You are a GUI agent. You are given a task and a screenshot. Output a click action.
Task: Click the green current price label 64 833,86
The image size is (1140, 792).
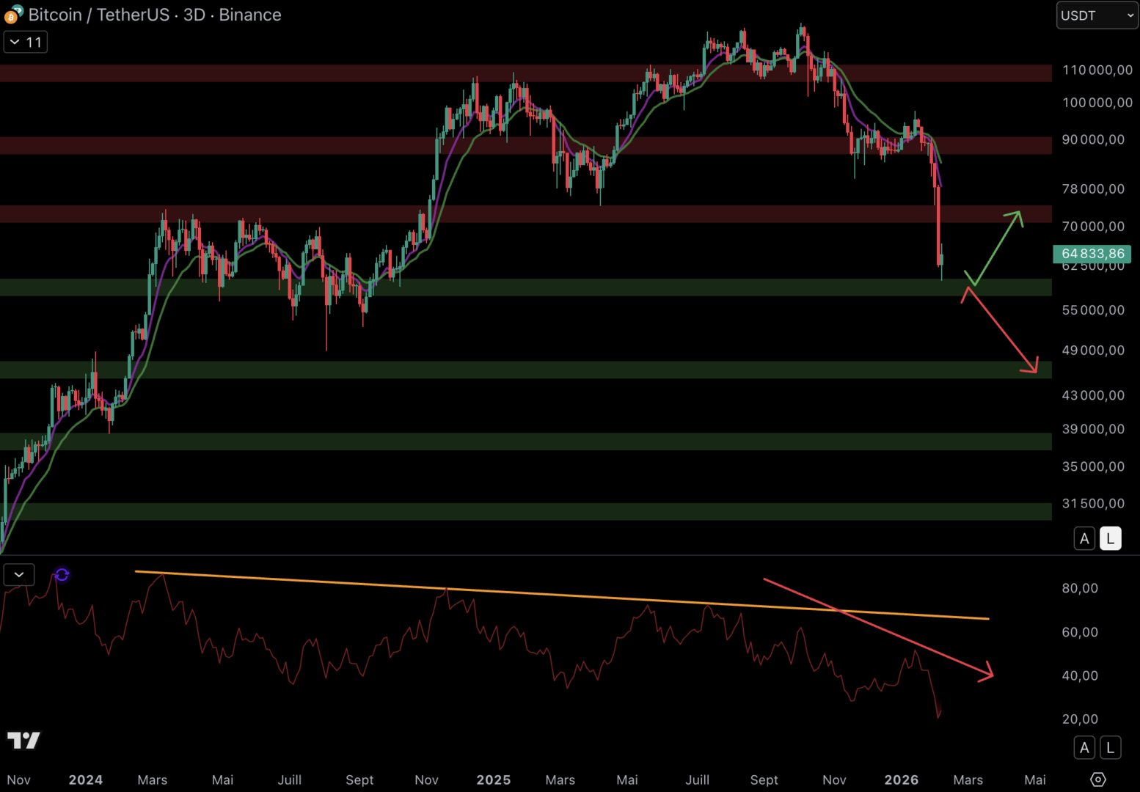point(1092,254)
